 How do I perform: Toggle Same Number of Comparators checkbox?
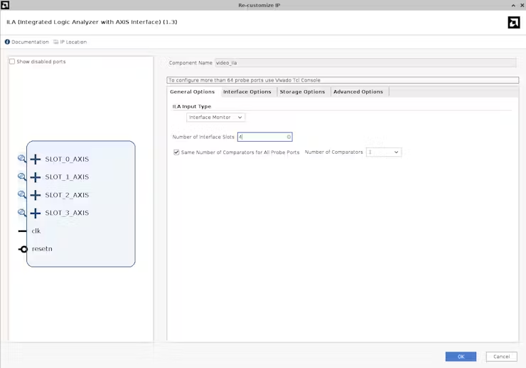176,152
